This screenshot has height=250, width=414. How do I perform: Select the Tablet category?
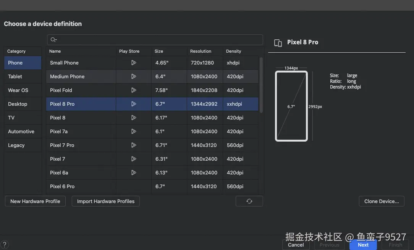(23, 77)
